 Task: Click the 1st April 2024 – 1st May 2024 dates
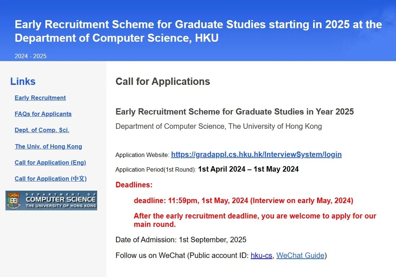point(248,169)
